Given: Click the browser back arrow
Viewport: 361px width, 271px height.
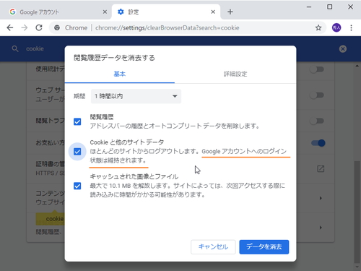Looking at the screenshot, I should [x=10, y=27].
